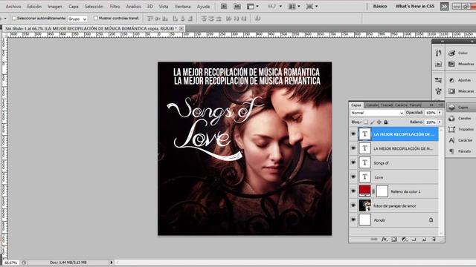This screenshot has height=267, width=476.
Task: Create new adjustment layer from Layers footer
Action: coord(404,239)
